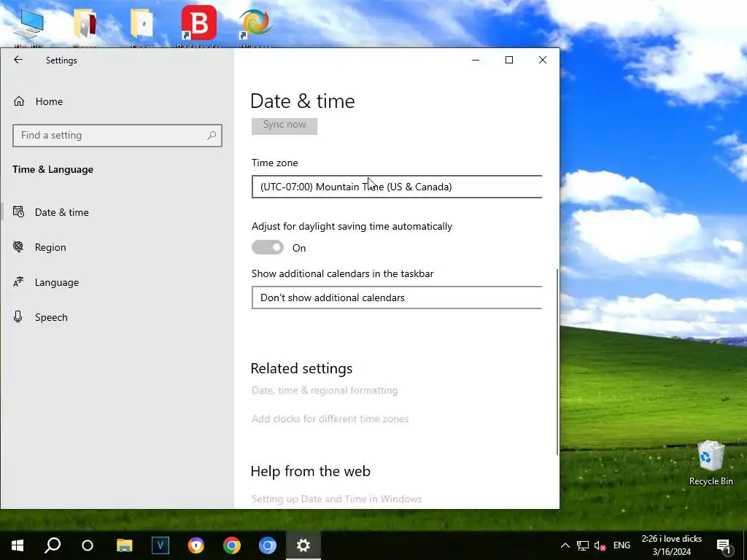The height and width of the screenshot is (560, 747).
Task: Show hidden system tray icons
Action: tap(565, 545)
